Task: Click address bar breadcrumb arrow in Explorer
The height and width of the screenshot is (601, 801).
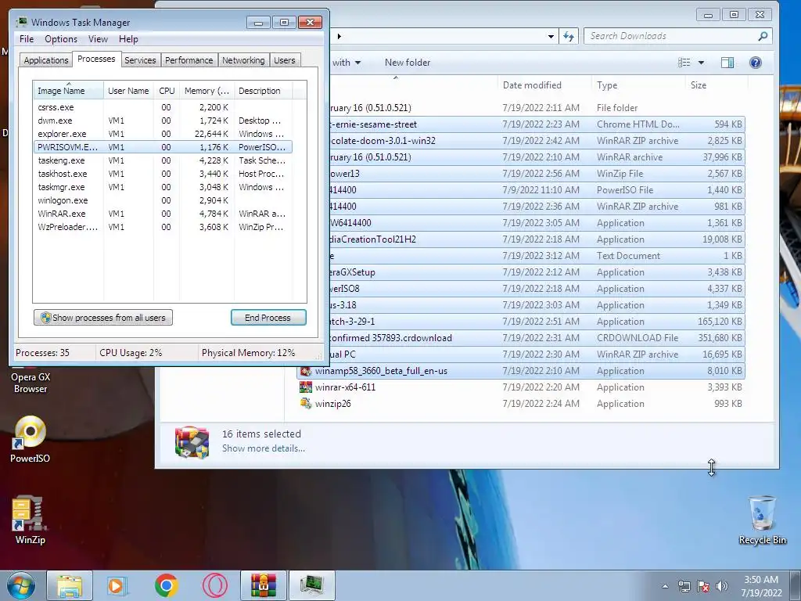Action: (339, 36)
